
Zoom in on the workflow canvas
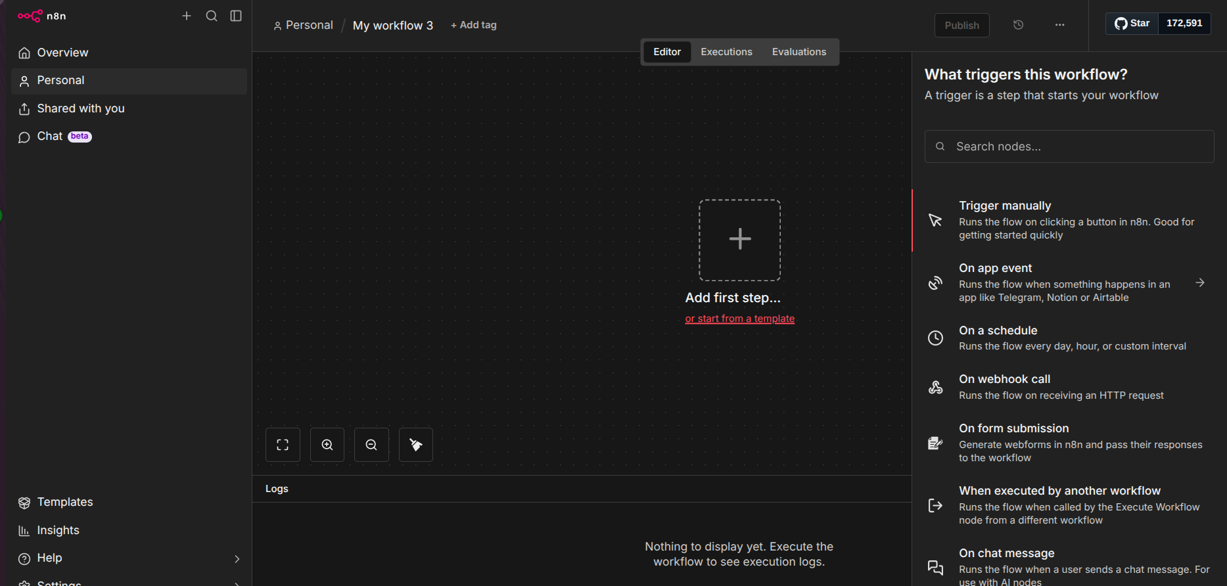point(327,445)
